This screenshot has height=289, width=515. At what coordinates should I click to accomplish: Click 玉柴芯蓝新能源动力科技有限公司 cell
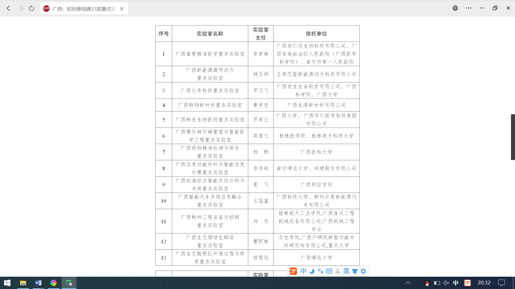(x=317, y=74)
